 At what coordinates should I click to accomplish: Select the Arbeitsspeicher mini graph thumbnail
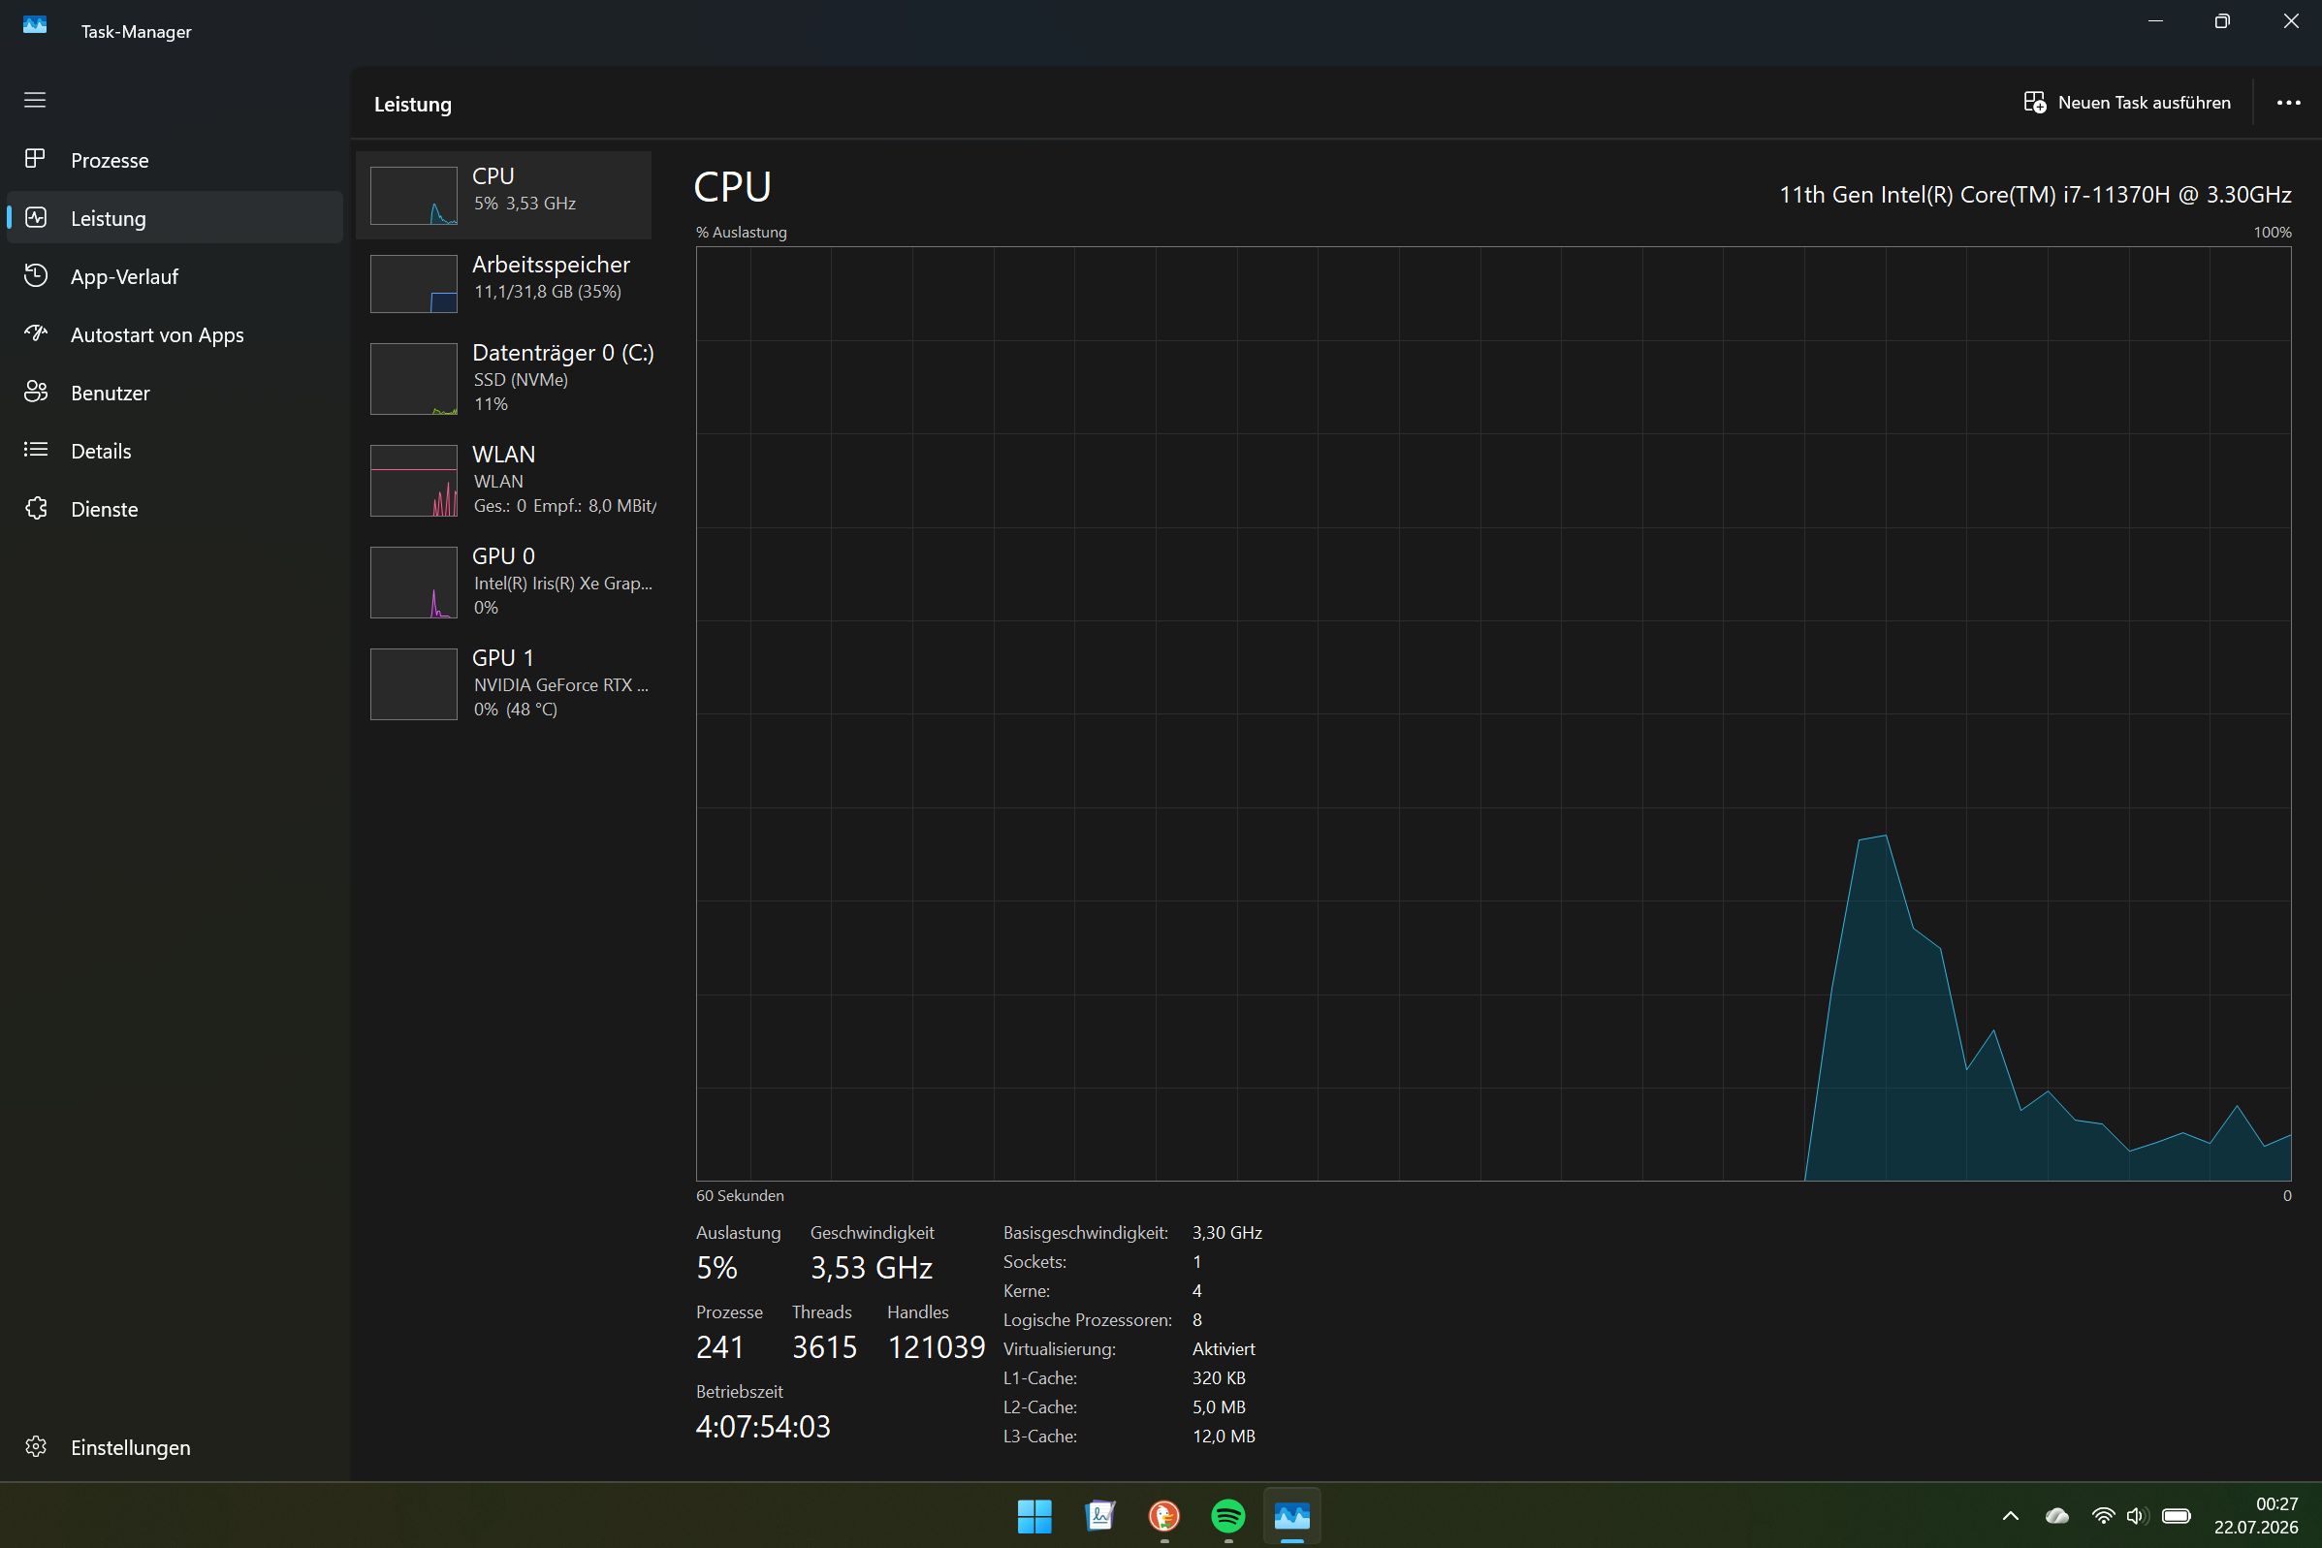tap(414, 283)
